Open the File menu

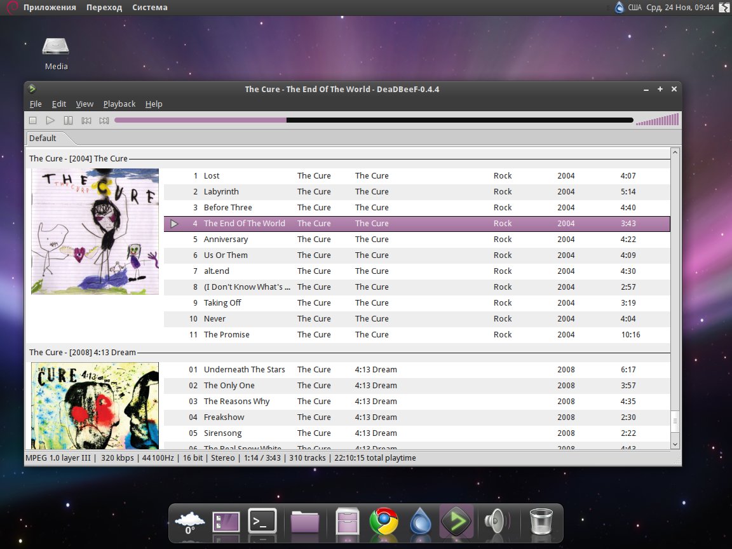pyautogui.click(x=36, y=104)
